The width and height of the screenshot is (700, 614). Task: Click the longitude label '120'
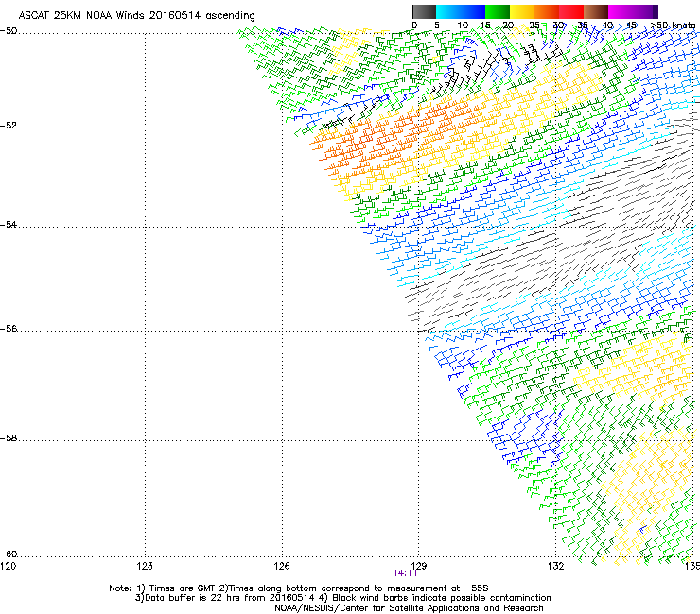8,566
